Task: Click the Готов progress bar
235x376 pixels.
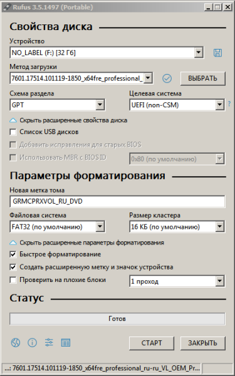Action: pyautogui.click(x=117, y=319)
